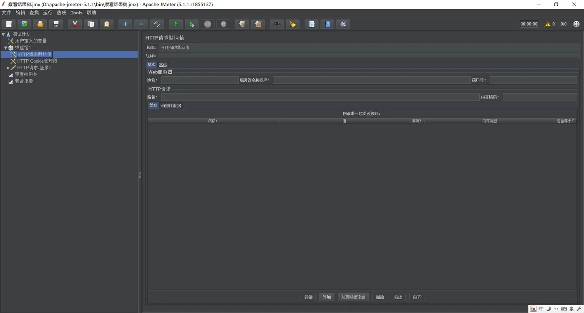Screen dimensions: 584x313
Task: Toggle the moon half/full-width icon
Action: (549, 309)
